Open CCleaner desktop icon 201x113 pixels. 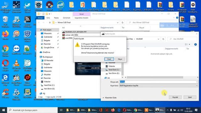click(x=5, y=93)
